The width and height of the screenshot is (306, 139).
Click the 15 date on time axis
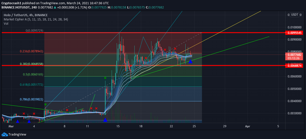[118, 126]
